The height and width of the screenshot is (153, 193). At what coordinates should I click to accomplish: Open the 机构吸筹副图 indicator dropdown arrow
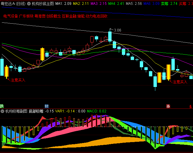2,111
